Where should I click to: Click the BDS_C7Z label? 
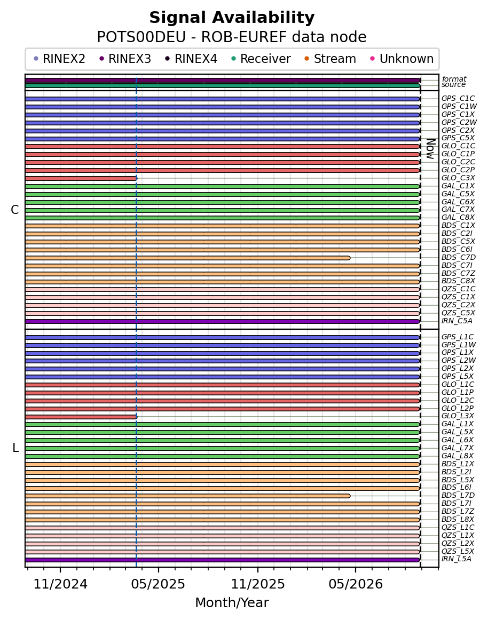(458, 273)
